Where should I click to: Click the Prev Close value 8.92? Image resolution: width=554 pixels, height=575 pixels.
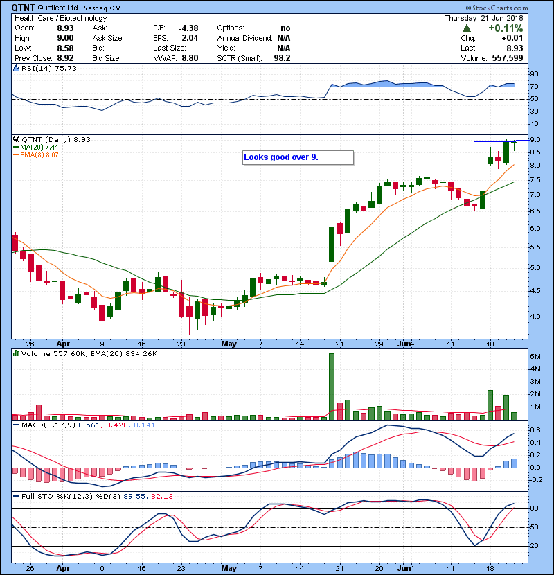pyautogui.click(x=65, y=58)
